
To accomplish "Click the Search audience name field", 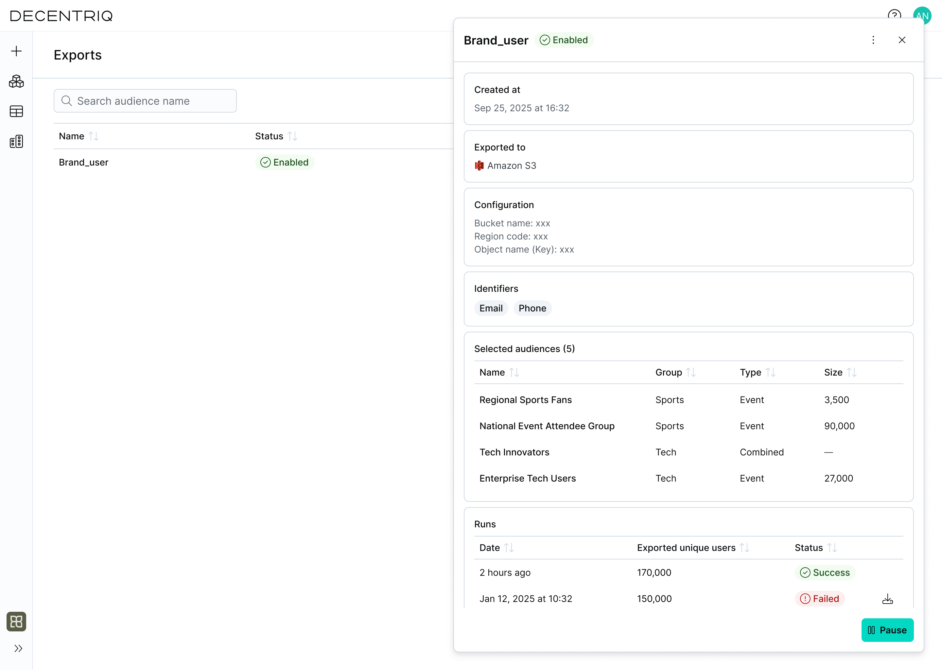I will point(145,101).
